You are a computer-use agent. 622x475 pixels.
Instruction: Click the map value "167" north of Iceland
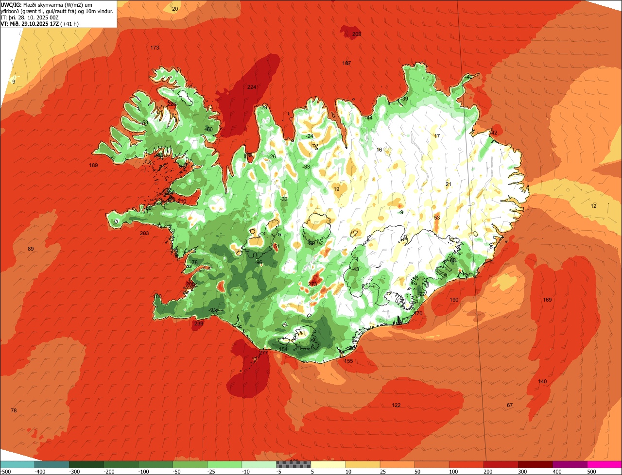[x=346, y=64]
